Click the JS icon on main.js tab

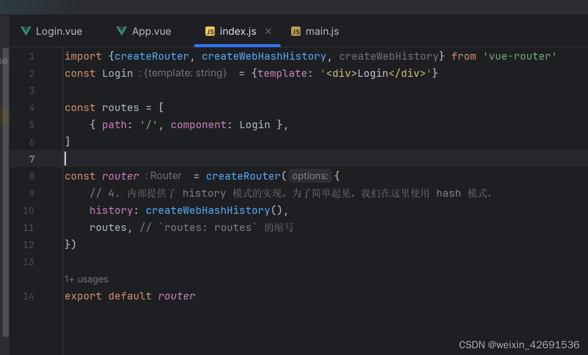pos(295,31)
